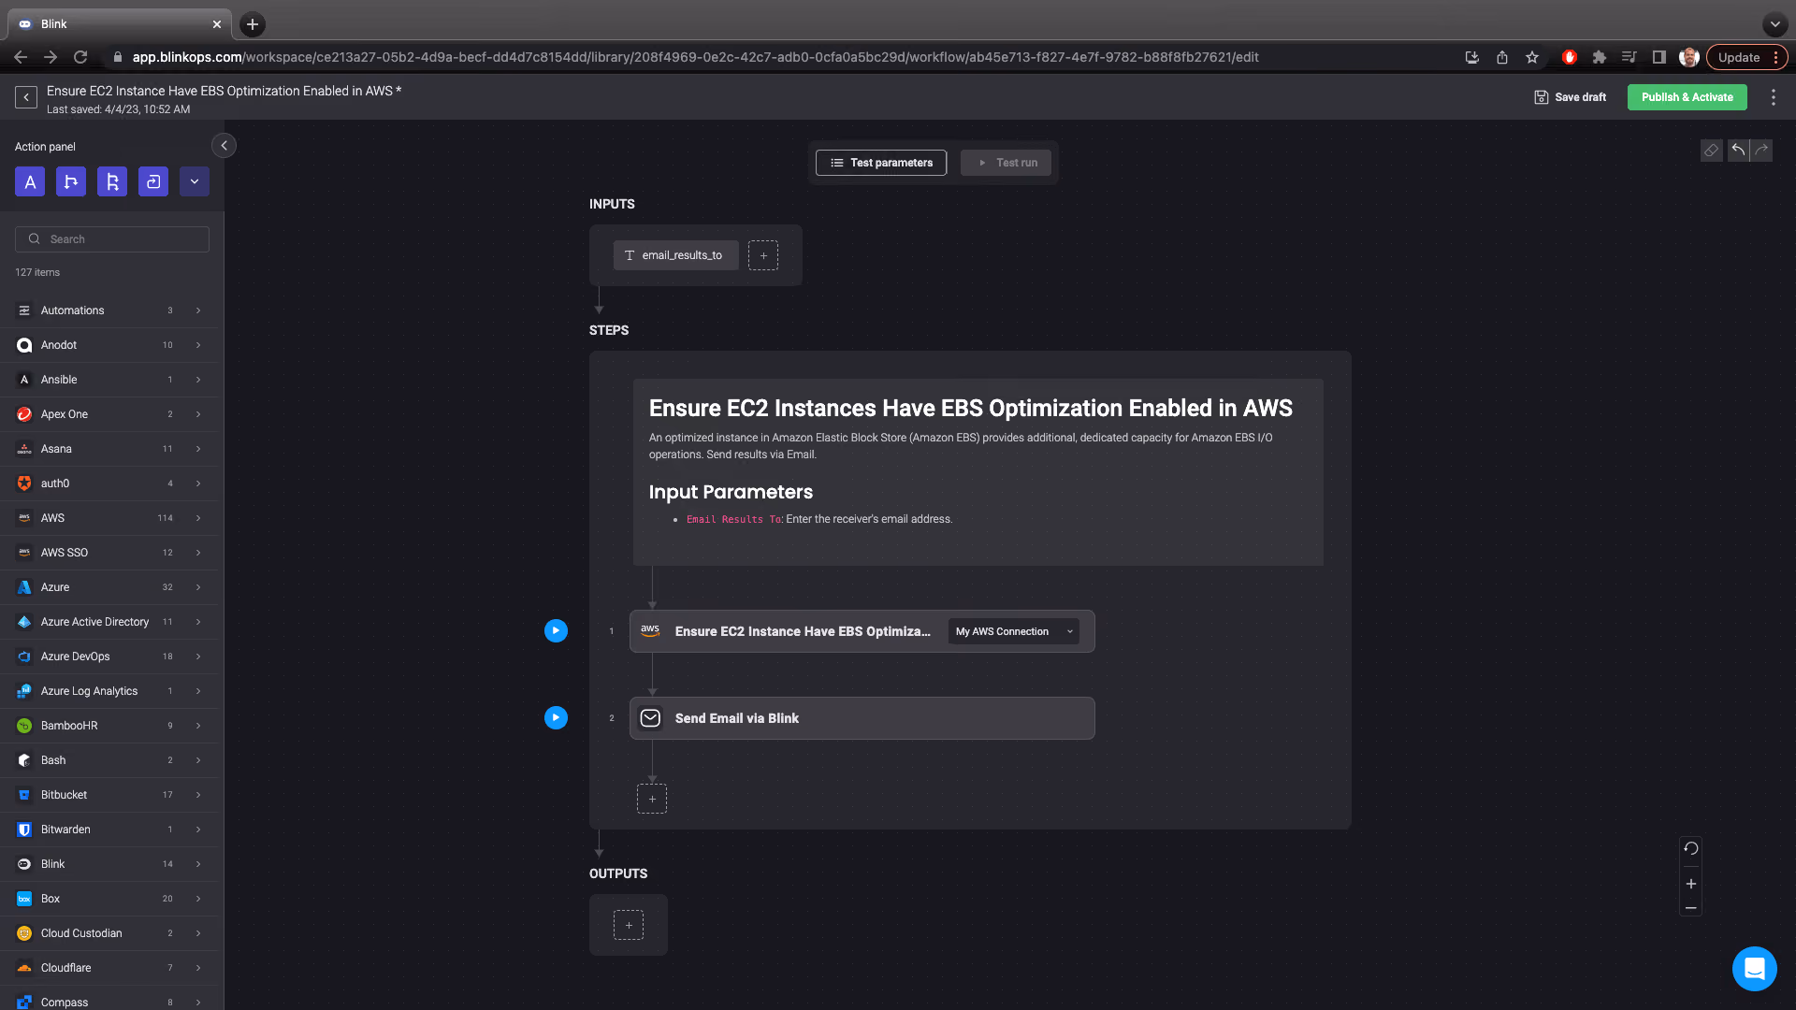This screenshot has height=1010, width=1796.
Task: Click Save draft
Action: 1571,97
